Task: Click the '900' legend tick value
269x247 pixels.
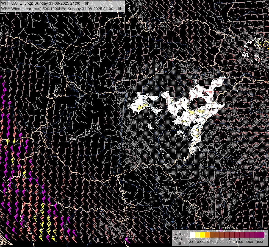Action: [x=229, y=242]
